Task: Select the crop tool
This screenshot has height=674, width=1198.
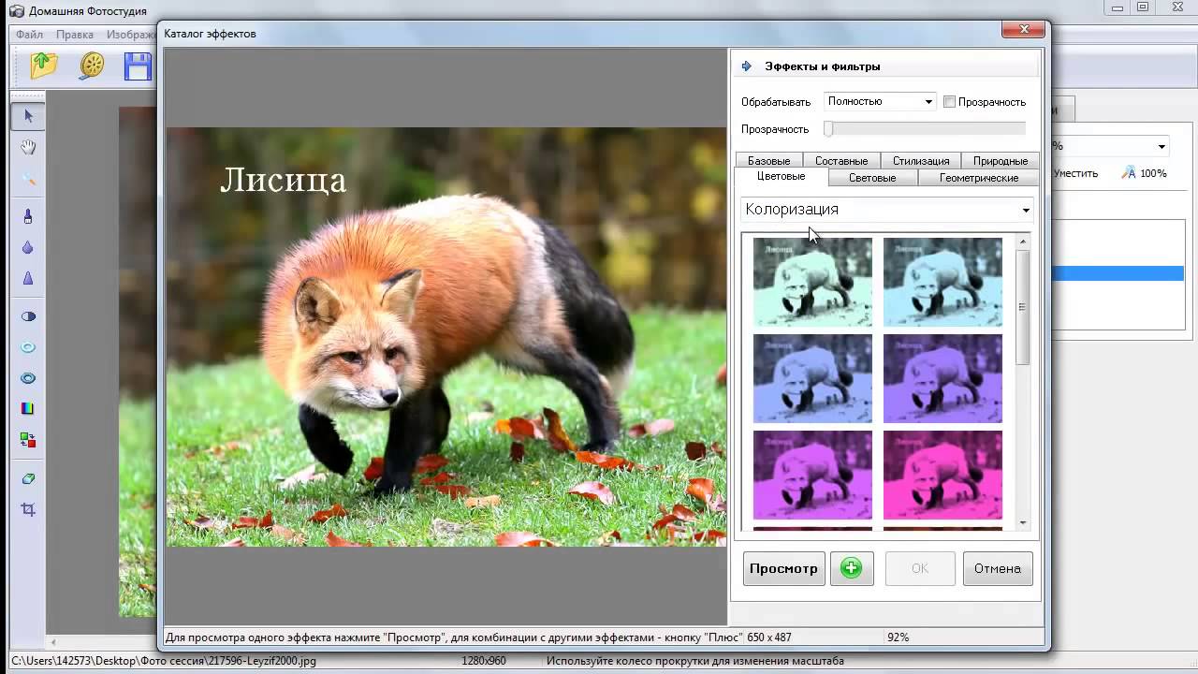Action: [x=28, y=509]
